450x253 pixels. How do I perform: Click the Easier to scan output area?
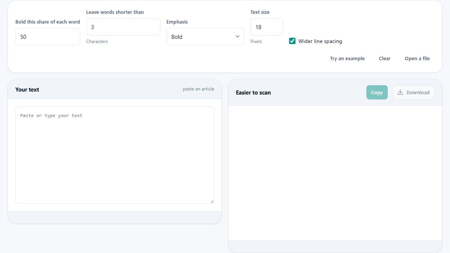pyautogui.click(x=335, y=173)
